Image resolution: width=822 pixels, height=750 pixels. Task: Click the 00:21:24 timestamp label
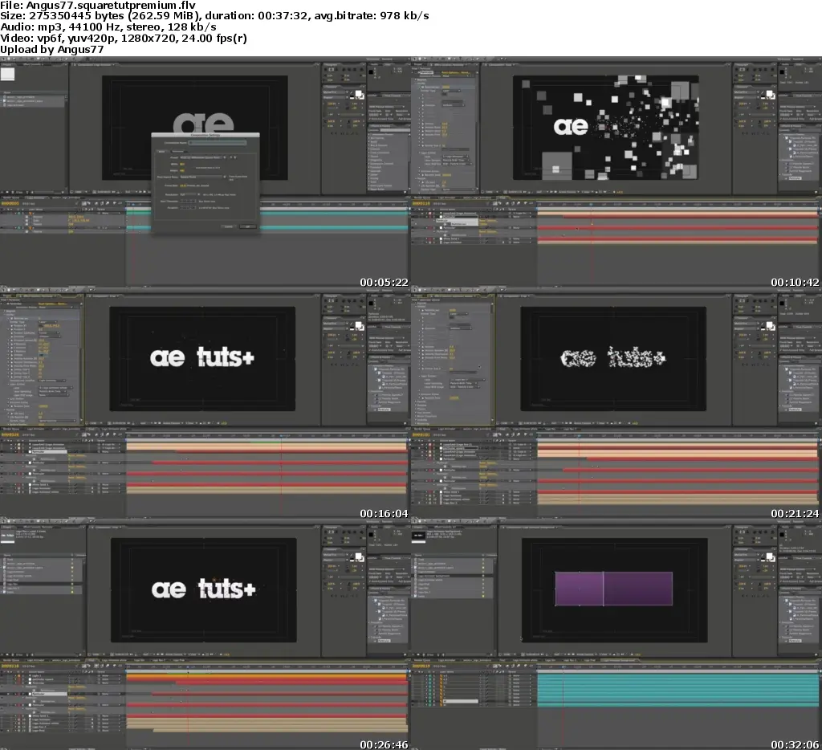coord(795,513)
